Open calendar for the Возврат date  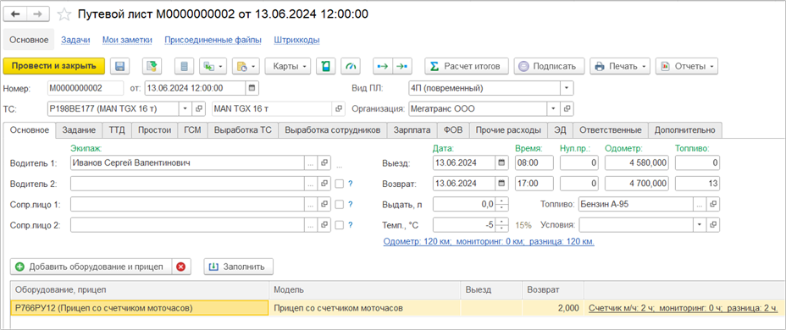(501, 184)
